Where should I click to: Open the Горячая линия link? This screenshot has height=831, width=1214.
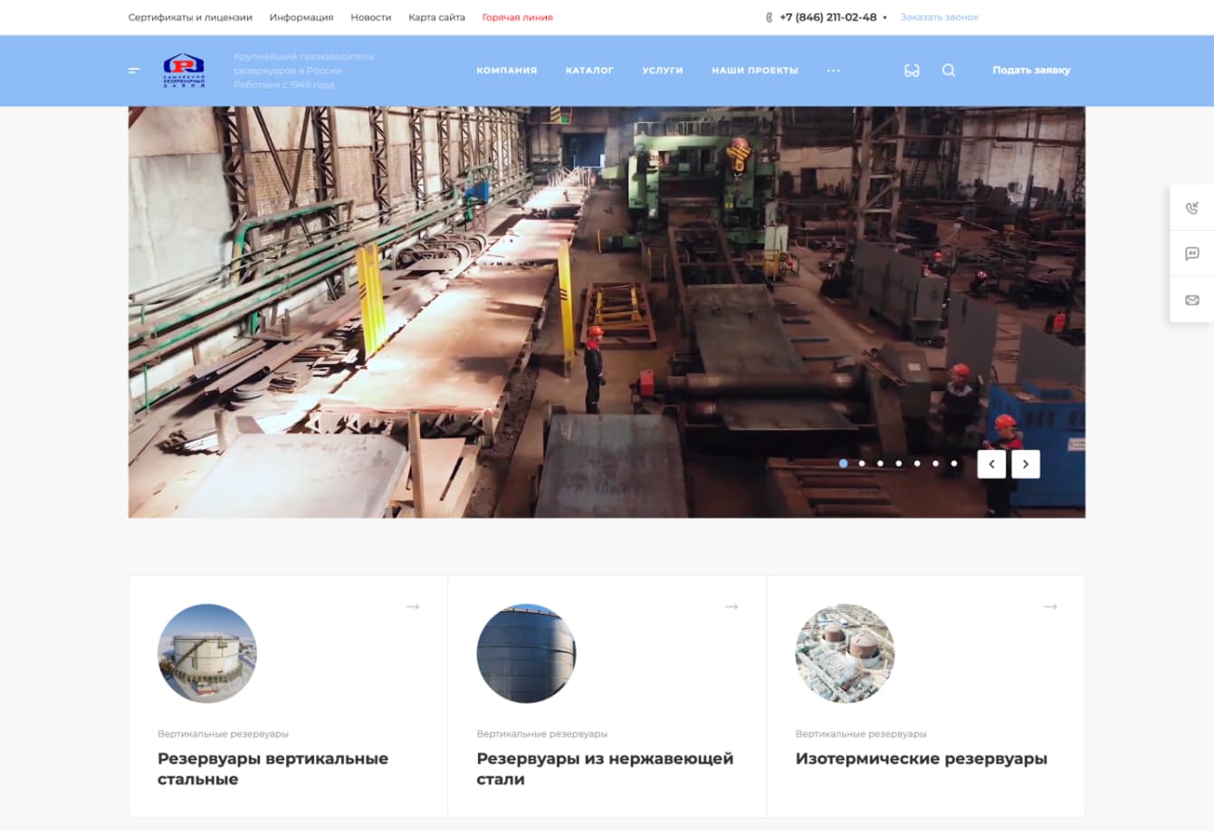point(517,17)
